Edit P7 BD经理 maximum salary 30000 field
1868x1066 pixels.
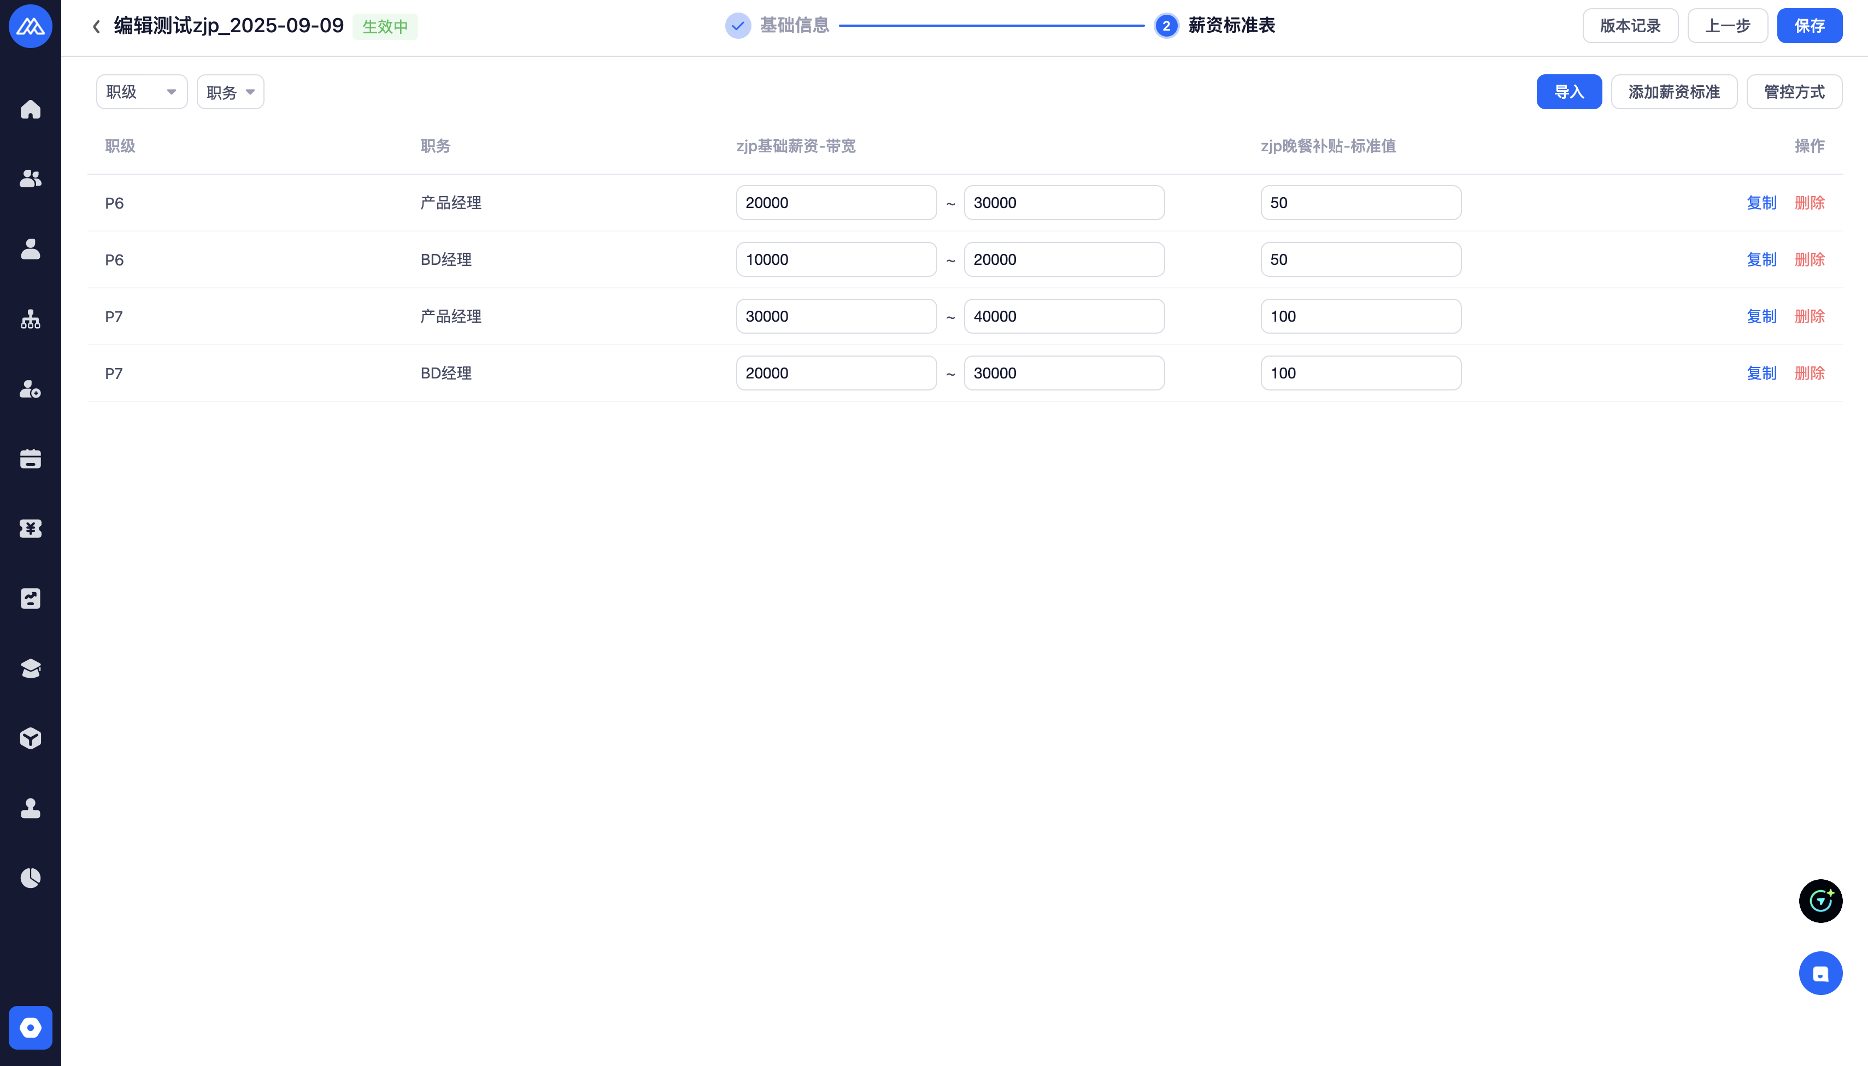pyautogui.click(x=1064, y=374)
